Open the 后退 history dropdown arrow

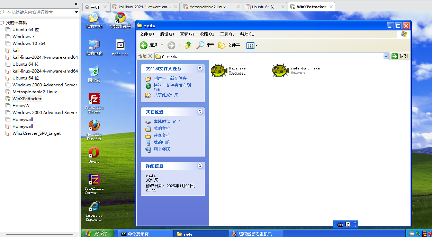162,45
